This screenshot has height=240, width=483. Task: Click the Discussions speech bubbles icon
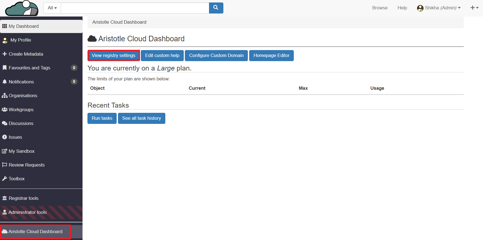[5, 123]
